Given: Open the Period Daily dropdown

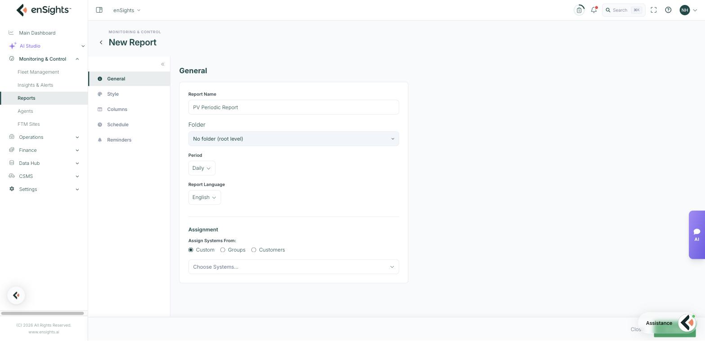Looking at the screenshot, I should pos(202,168).
